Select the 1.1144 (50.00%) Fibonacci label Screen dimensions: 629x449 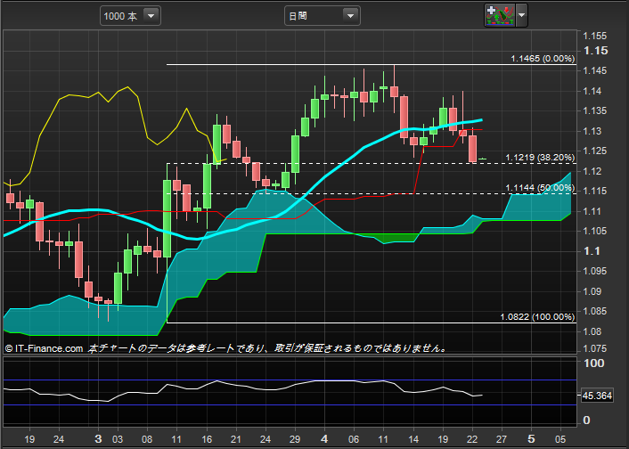tap(540, 188)
